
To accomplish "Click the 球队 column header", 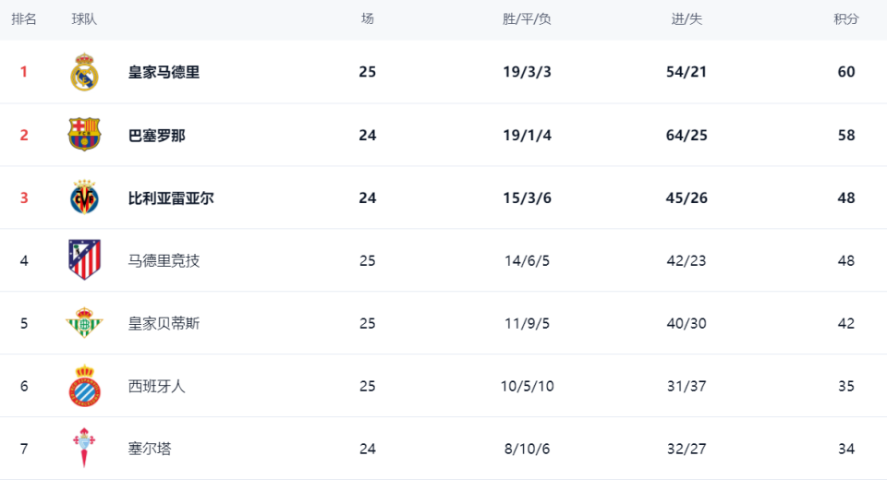I will click(84, 19).
